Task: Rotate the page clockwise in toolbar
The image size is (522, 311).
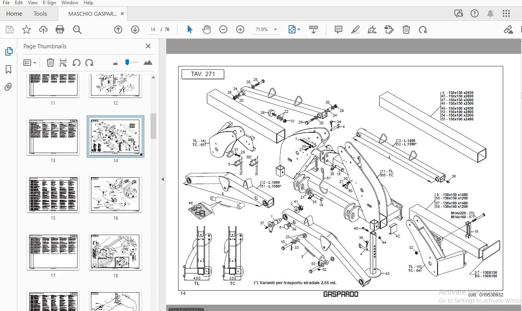Action: (423, 30)
